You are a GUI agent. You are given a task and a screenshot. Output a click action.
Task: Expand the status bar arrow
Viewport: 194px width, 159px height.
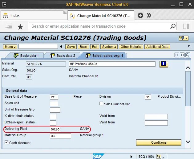pyautogui.click(x=131, y=157)
